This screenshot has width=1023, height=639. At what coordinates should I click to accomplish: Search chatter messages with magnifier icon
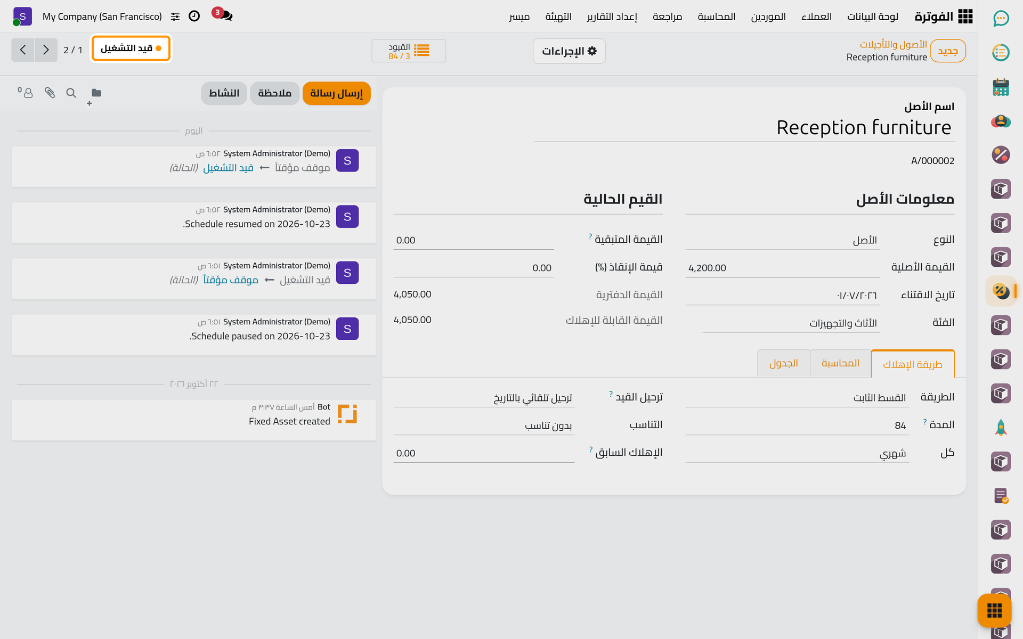click(x=71, y=93)
